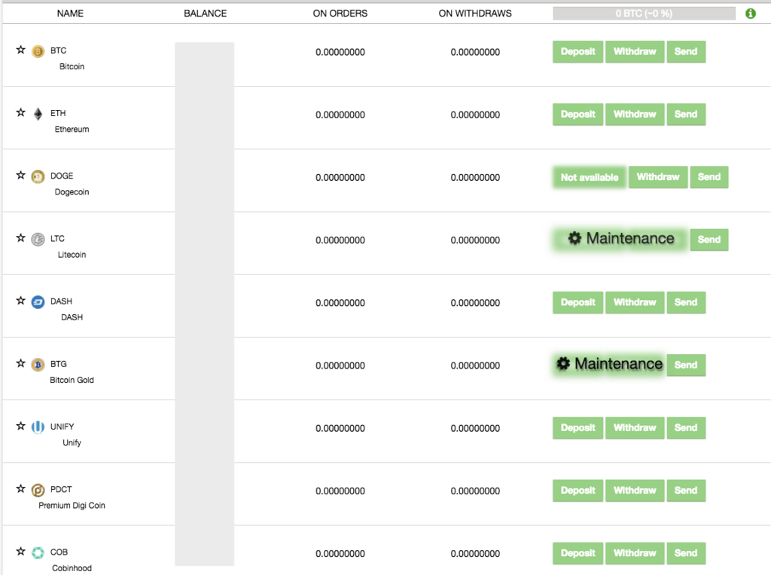
Task: Withdraw ETH funds
Action: click(x=635, y=115)
